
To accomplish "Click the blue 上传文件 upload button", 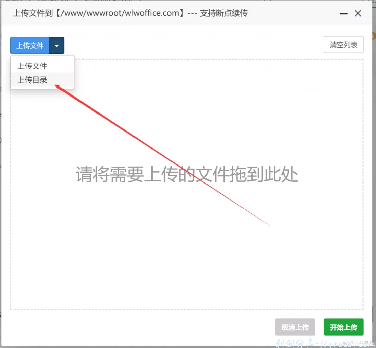I will click(x=29, y=45).
